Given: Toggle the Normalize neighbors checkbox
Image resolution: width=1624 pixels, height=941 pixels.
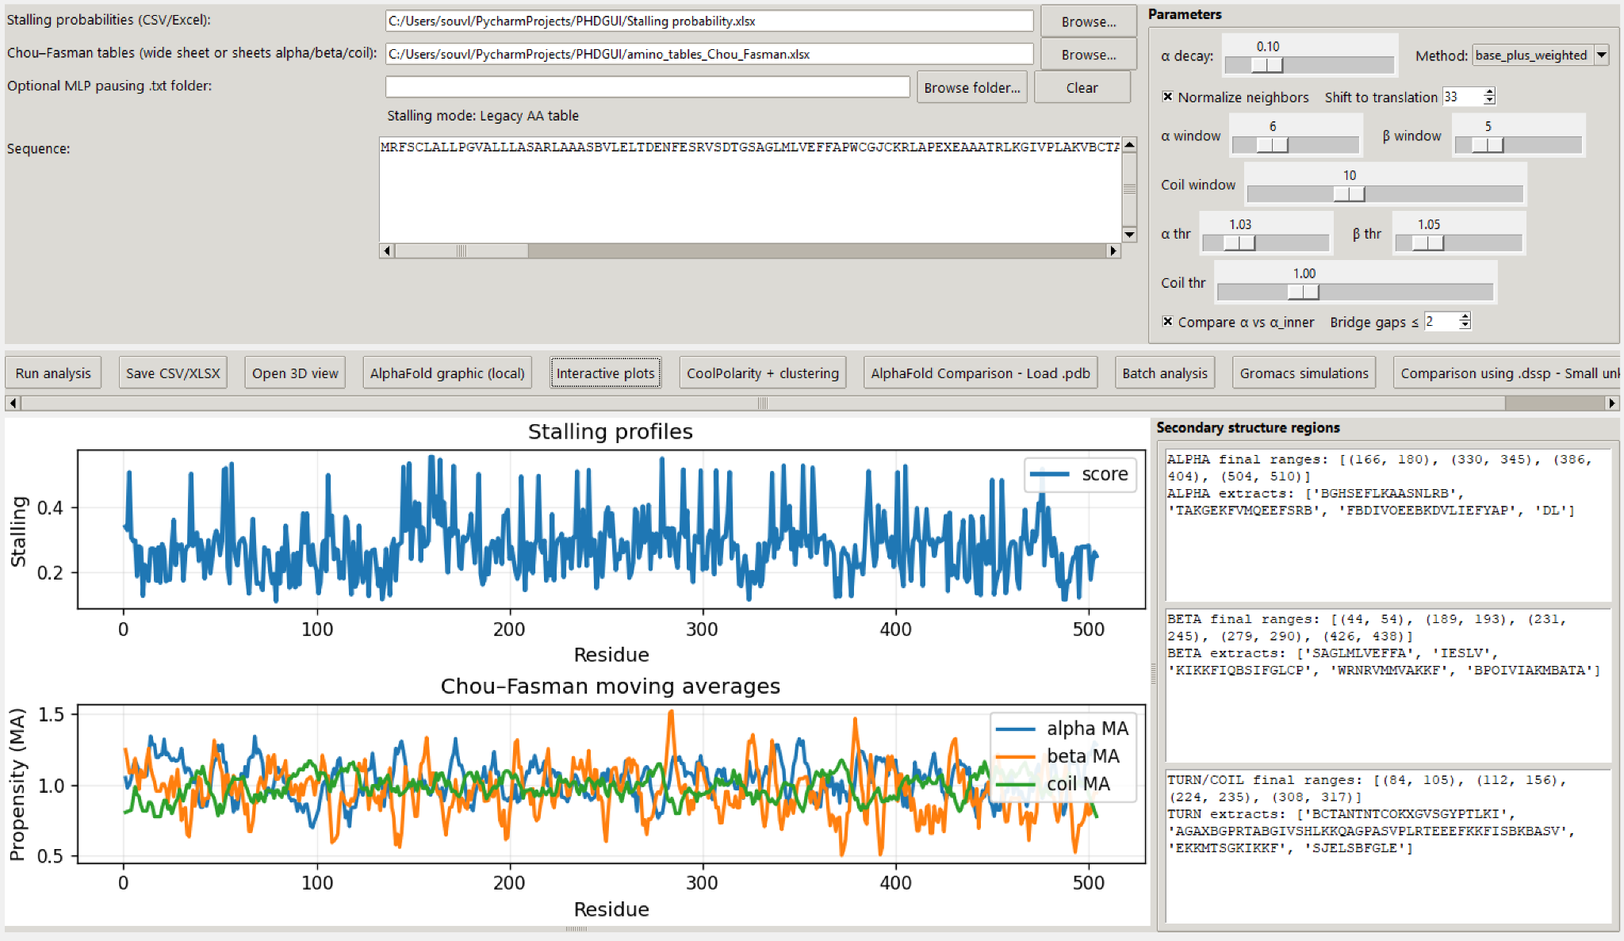Looking at the screenshot, I should pyautogui.click(x=1168, y=97).
